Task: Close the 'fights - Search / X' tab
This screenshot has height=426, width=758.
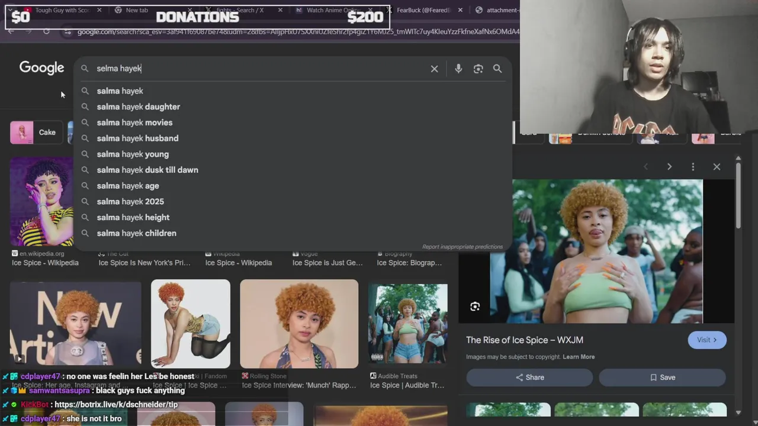Action: 280,10
